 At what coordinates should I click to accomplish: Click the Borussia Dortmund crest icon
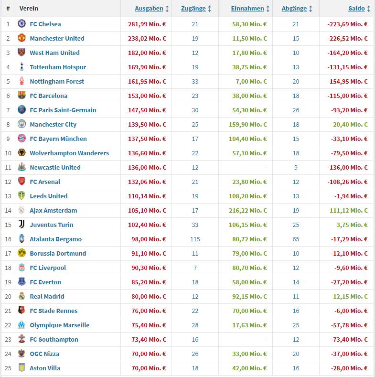pyautogui.click(x=21, y=253)
